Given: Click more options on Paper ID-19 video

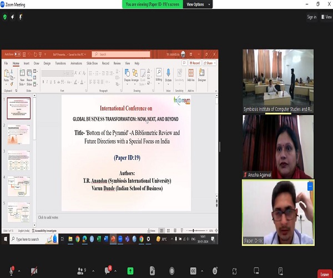Looking at the screenshot, I should click(x=310, y=186).
